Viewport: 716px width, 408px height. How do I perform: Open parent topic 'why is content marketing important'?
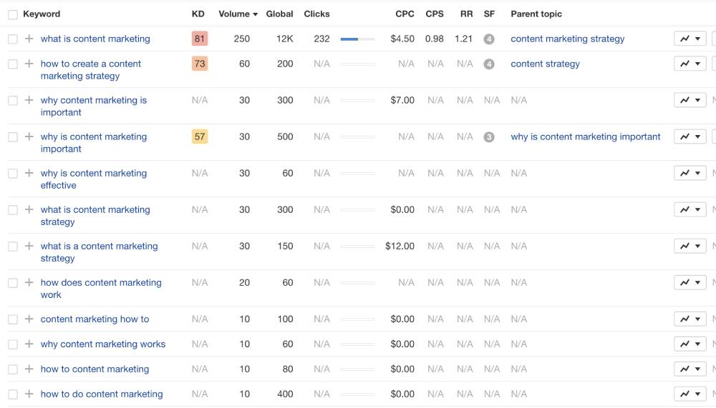[x=585, y=137]
